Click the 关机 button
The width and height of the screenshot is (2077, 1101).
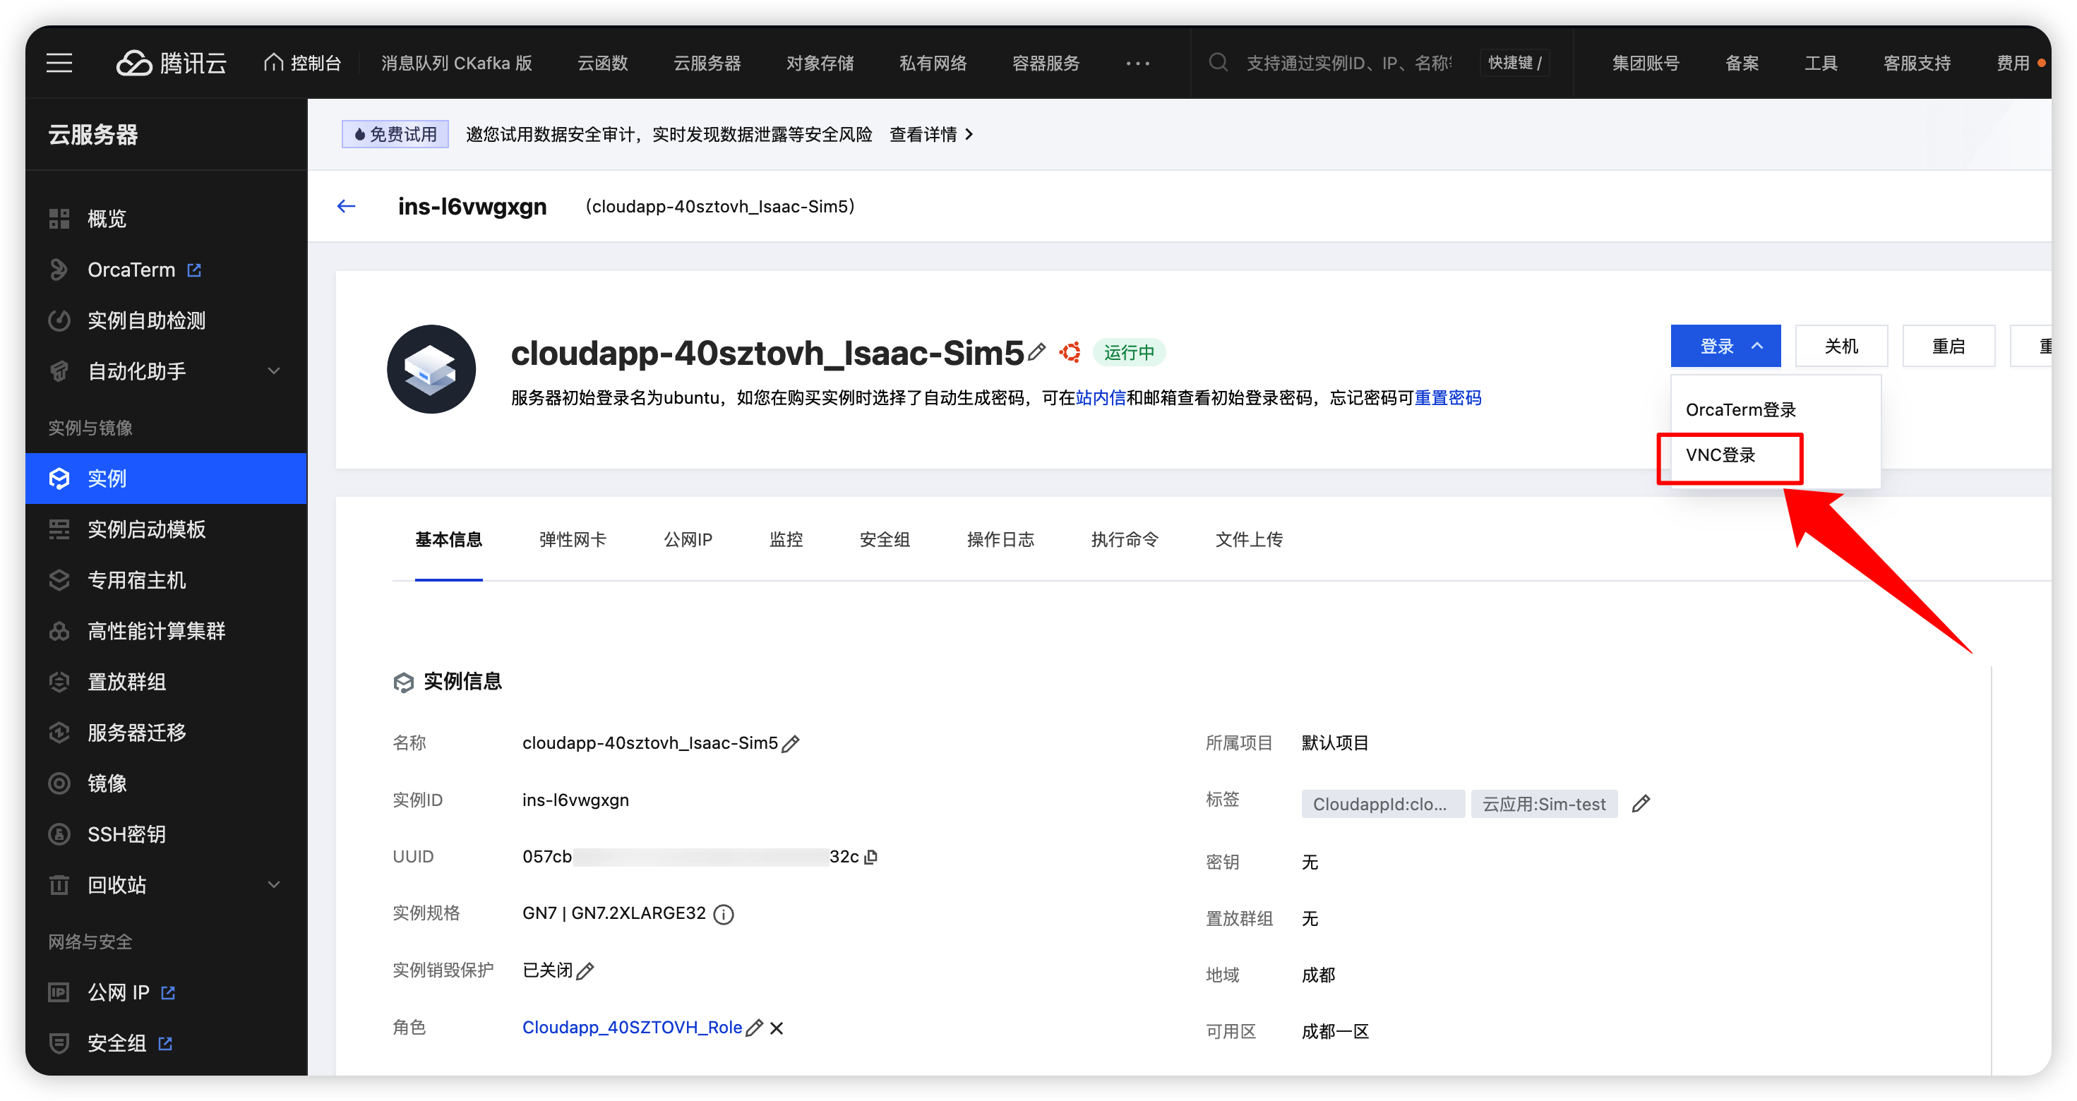click(x=1840, y=347)
